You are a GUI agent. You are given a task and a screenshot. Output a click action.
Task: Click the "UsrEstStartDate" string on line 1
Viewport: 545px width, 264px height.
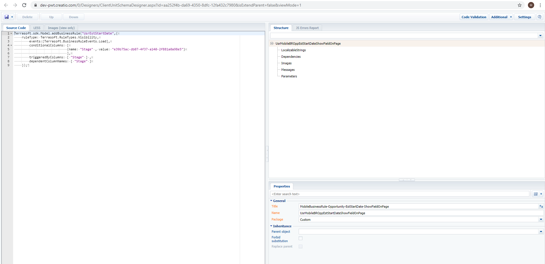(98, 34)
